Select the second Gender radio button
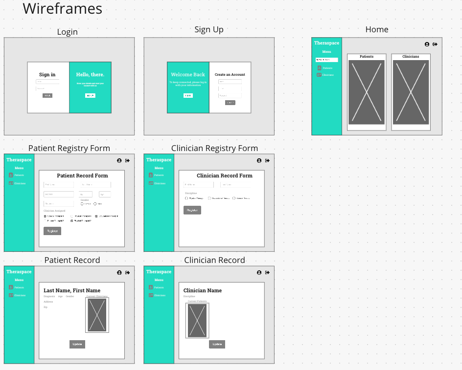This screenshot has width=462, height=370. tap(95, 204)
